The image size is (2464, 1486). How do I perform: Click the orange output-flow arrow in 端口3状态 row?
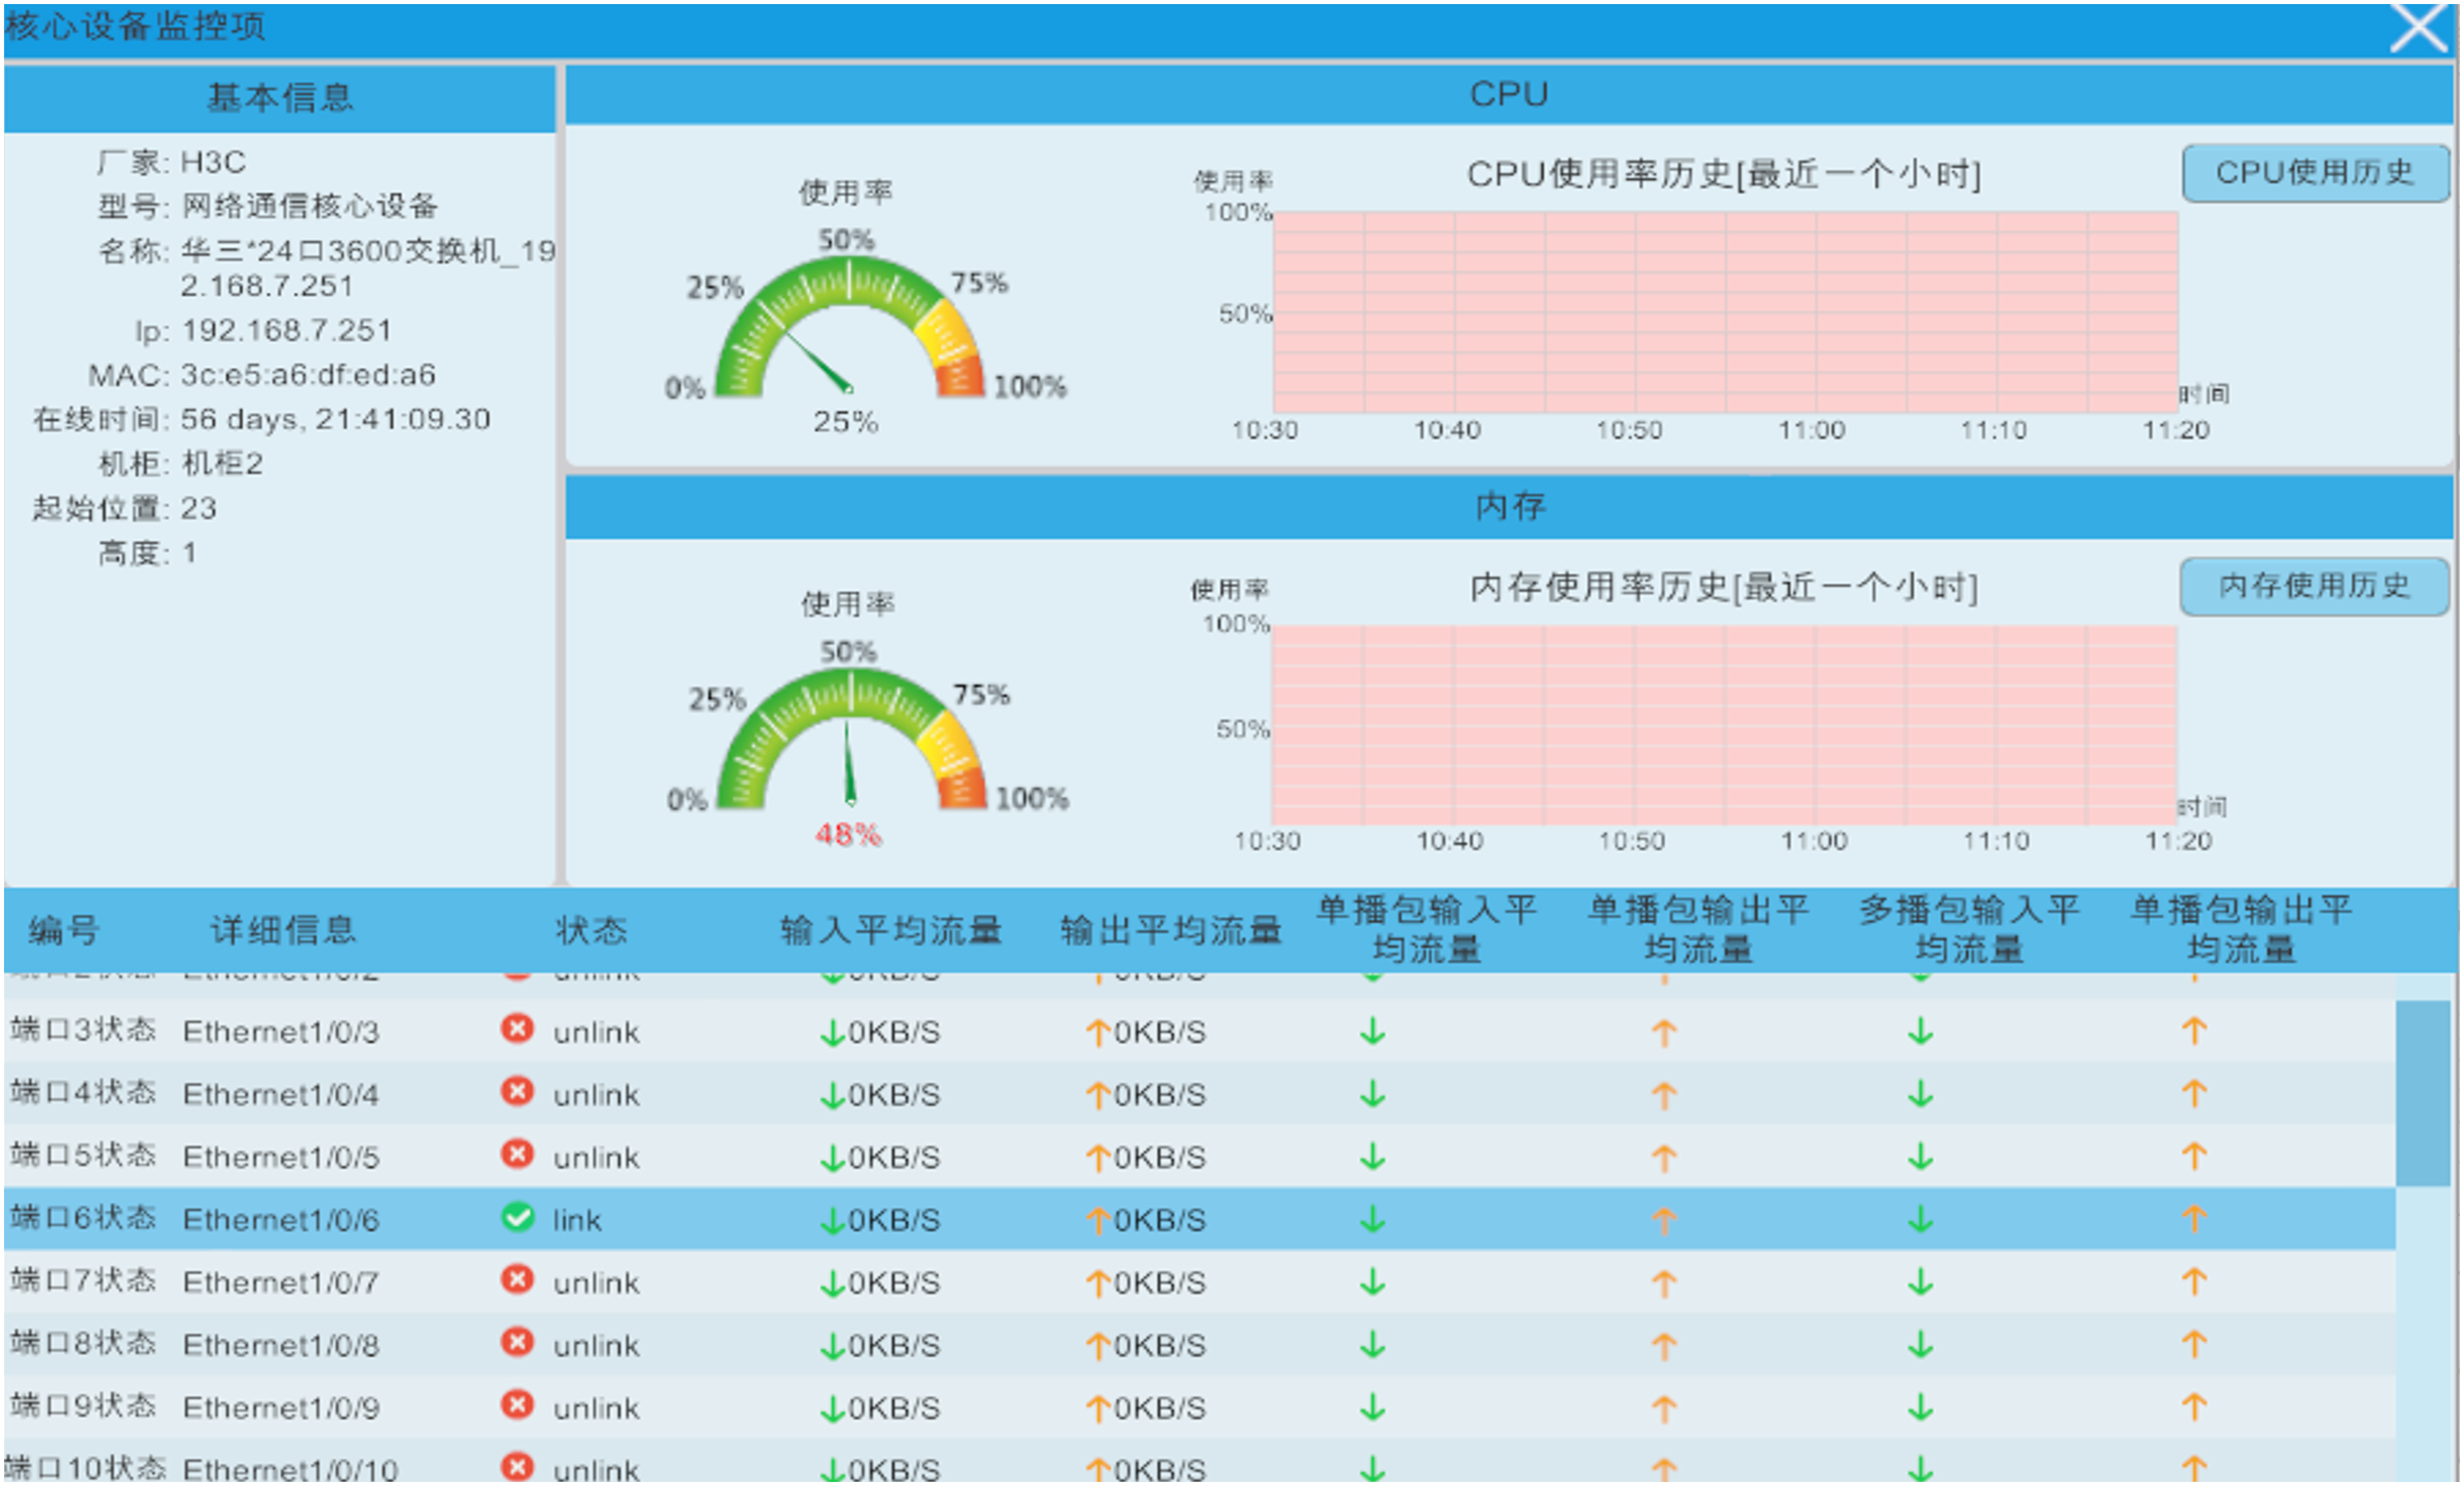(x=1098, y=1033)
